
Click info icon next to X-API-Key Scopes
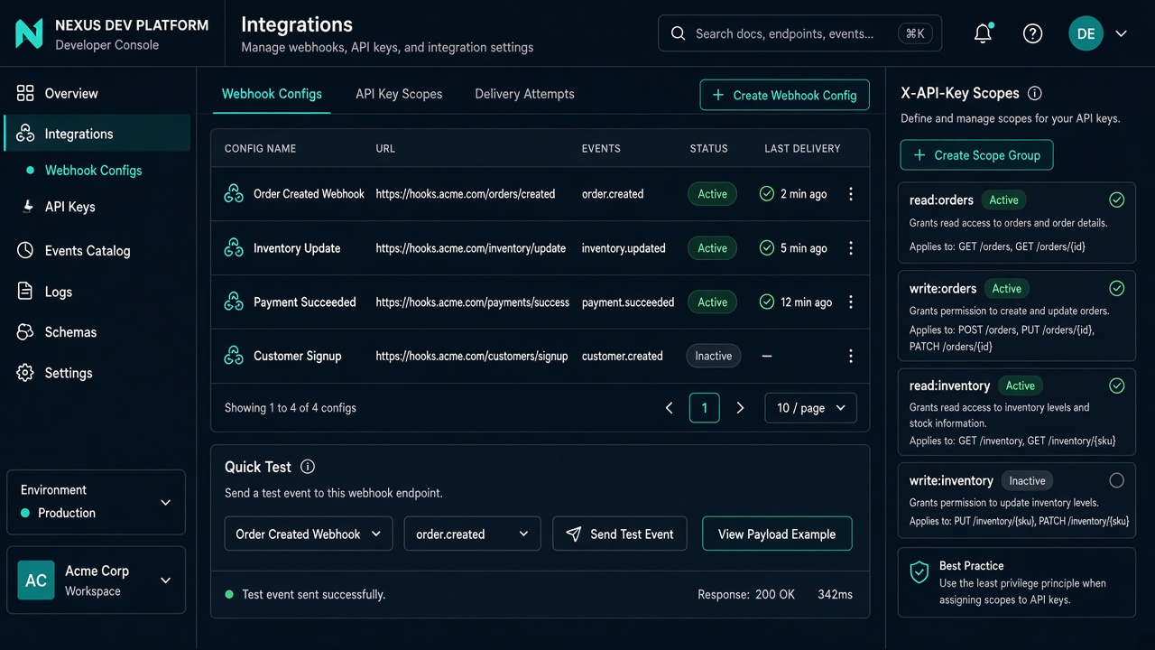coord(1035,93)
